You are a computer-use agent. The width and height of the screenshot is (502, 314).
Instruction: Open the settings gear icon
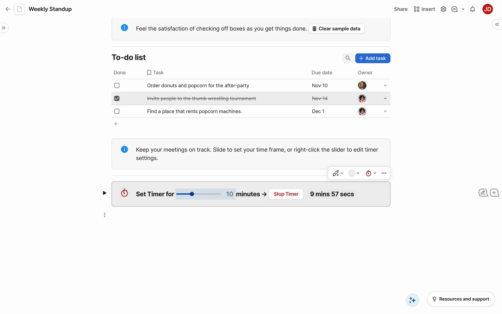(x=443, y=9)
